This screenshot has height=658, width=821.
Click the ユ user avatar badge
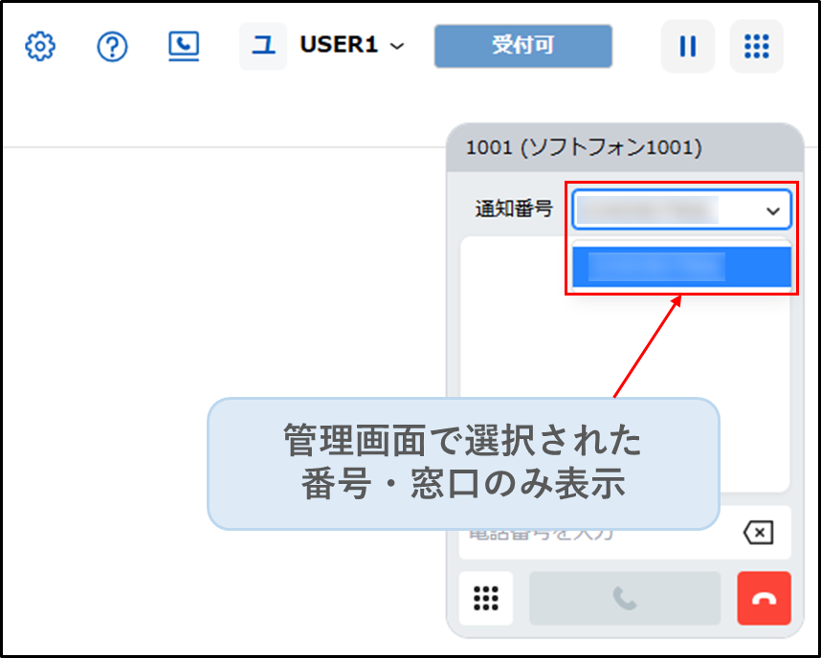(262, 46)
